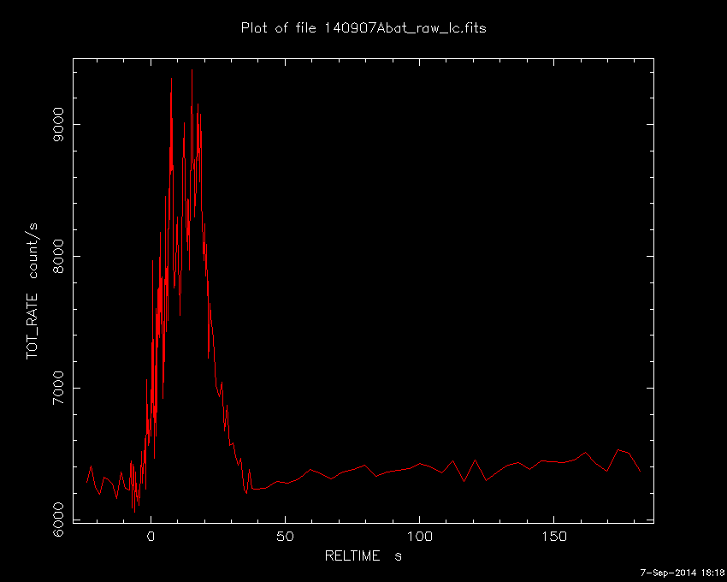Click y-axis tick label 6000
727x582 pixels.
(x=59, y=520)
